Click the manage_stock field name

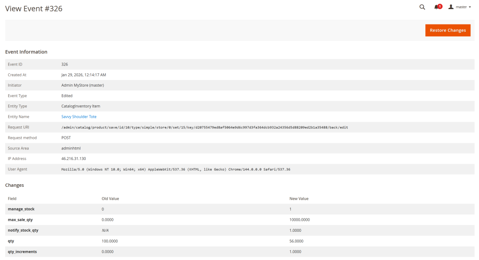pos(21,209)
